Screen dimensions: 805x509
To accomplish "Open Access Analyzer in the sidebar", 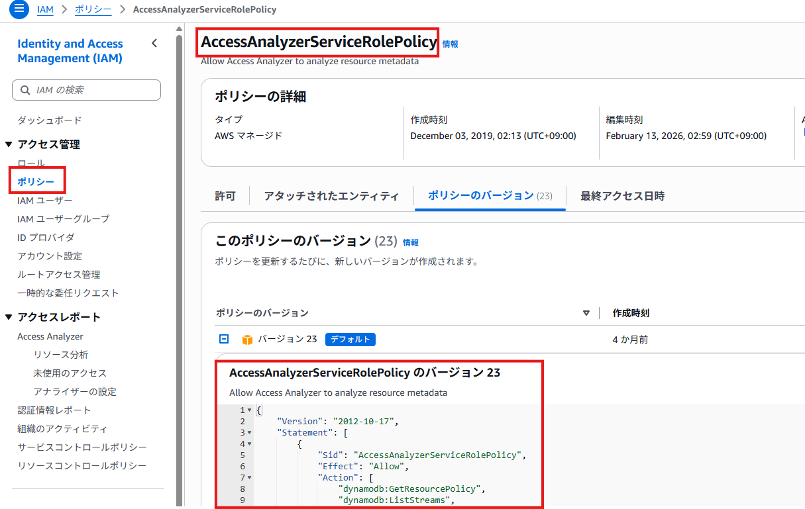I will tap(50, 336).
